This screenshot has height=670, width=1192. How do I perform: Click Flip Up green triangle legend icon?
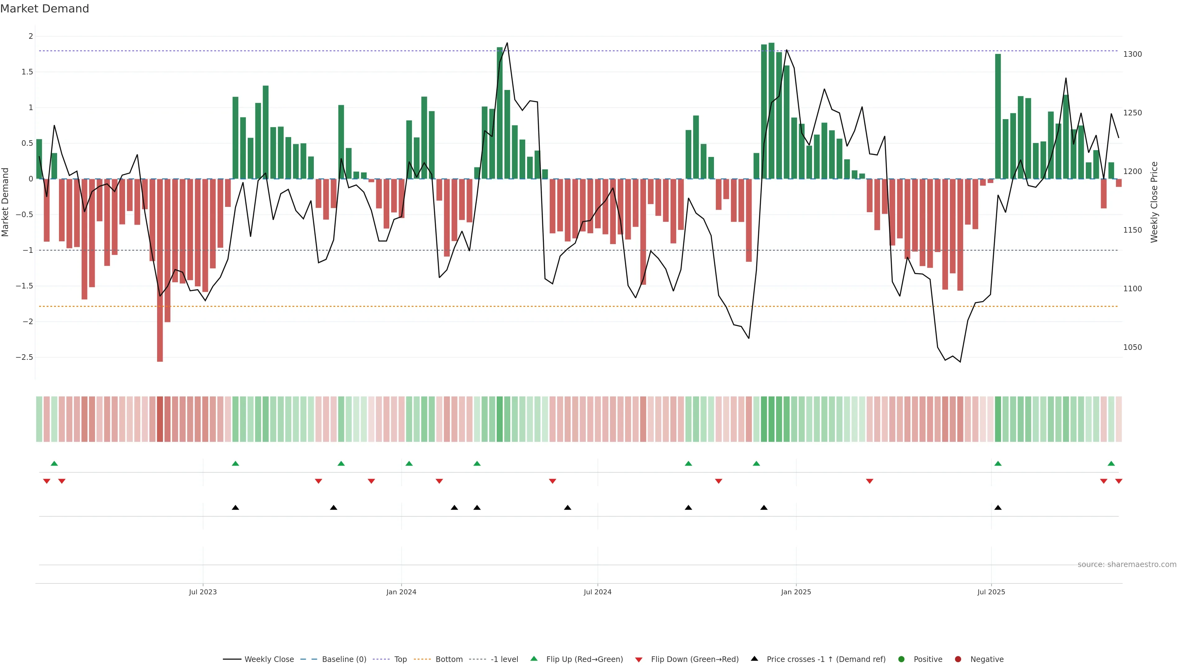pyautogui.click(x=534, y=659)
